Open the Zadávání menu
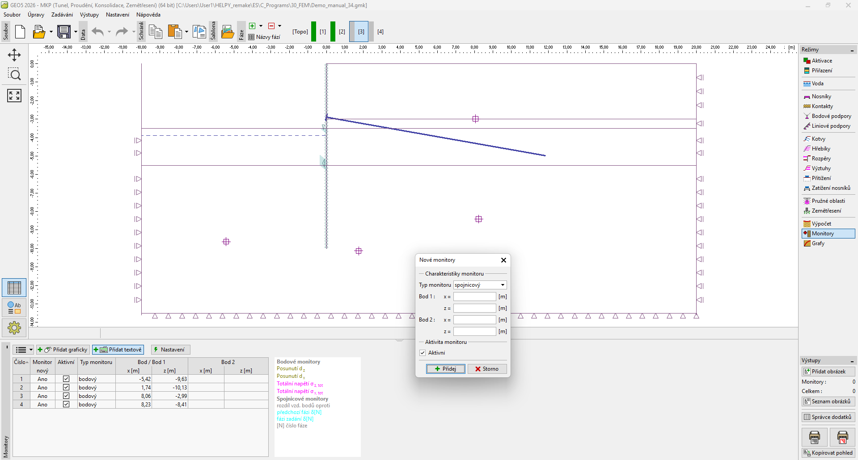Image resolution: width=858 pixels, height=460 pixels. pyautogui.click(x=62, y=15)
